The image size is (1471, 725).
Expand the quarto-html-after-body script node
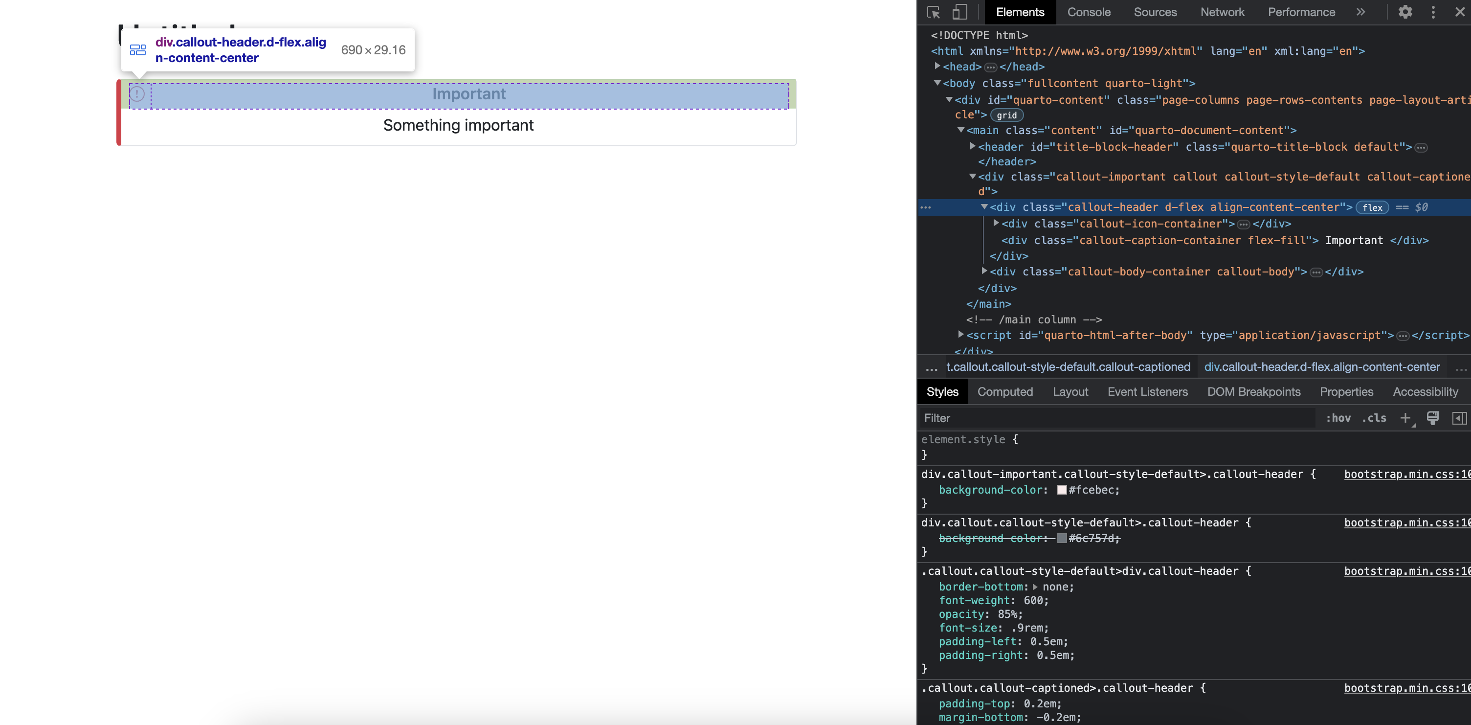point(960,335)
